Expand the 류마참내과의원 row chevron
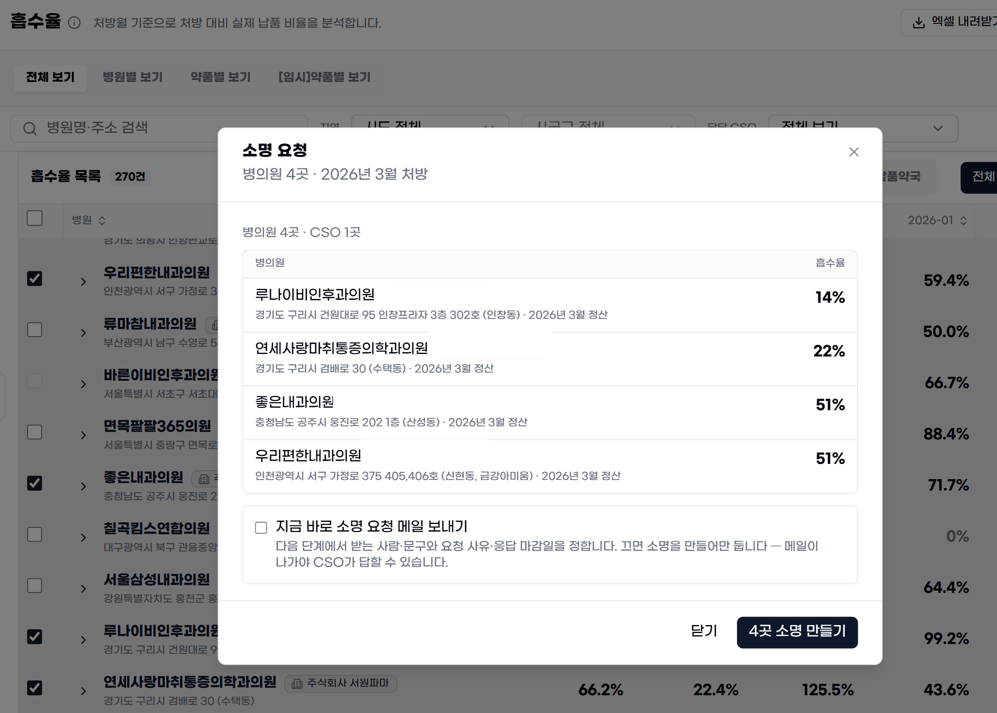Viewport: 997px width, 713px height. point(83,333)
